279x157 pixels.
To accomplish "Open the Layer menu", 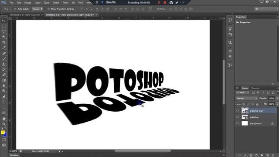I will 37,3.
